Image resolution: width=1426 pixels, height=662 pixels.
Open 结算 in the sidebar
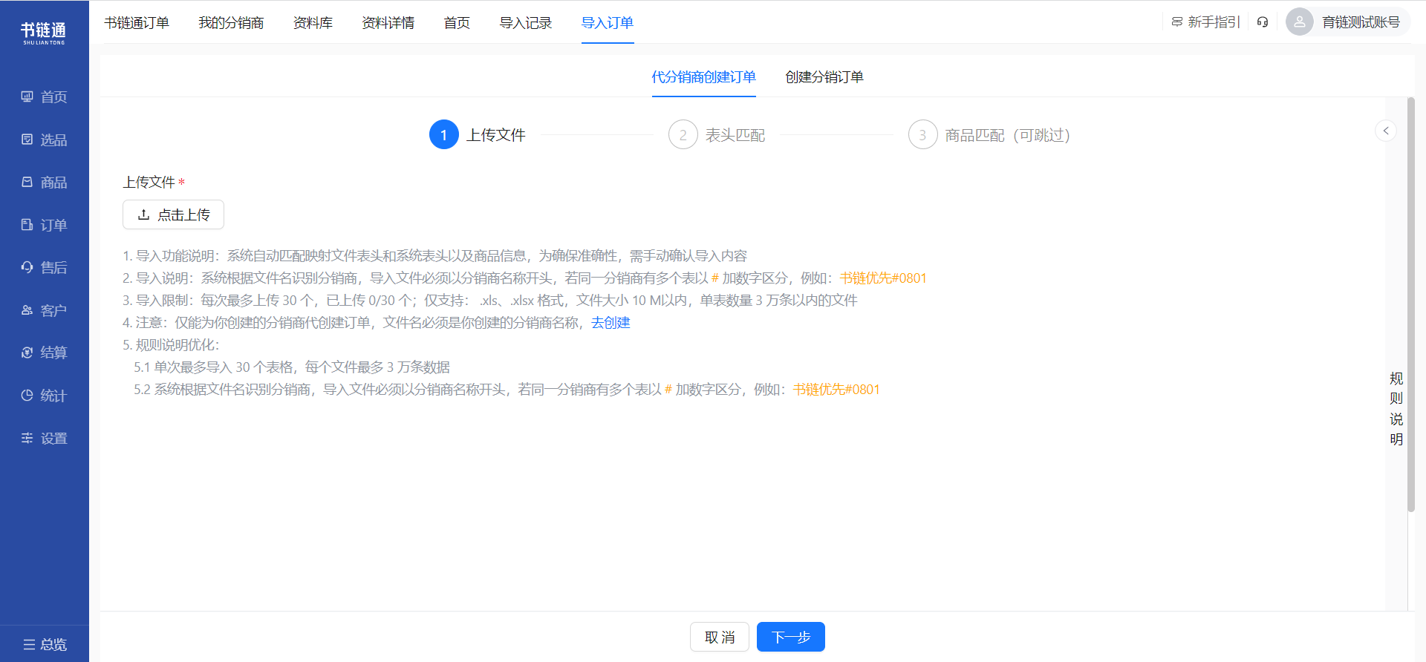(45, 353)
